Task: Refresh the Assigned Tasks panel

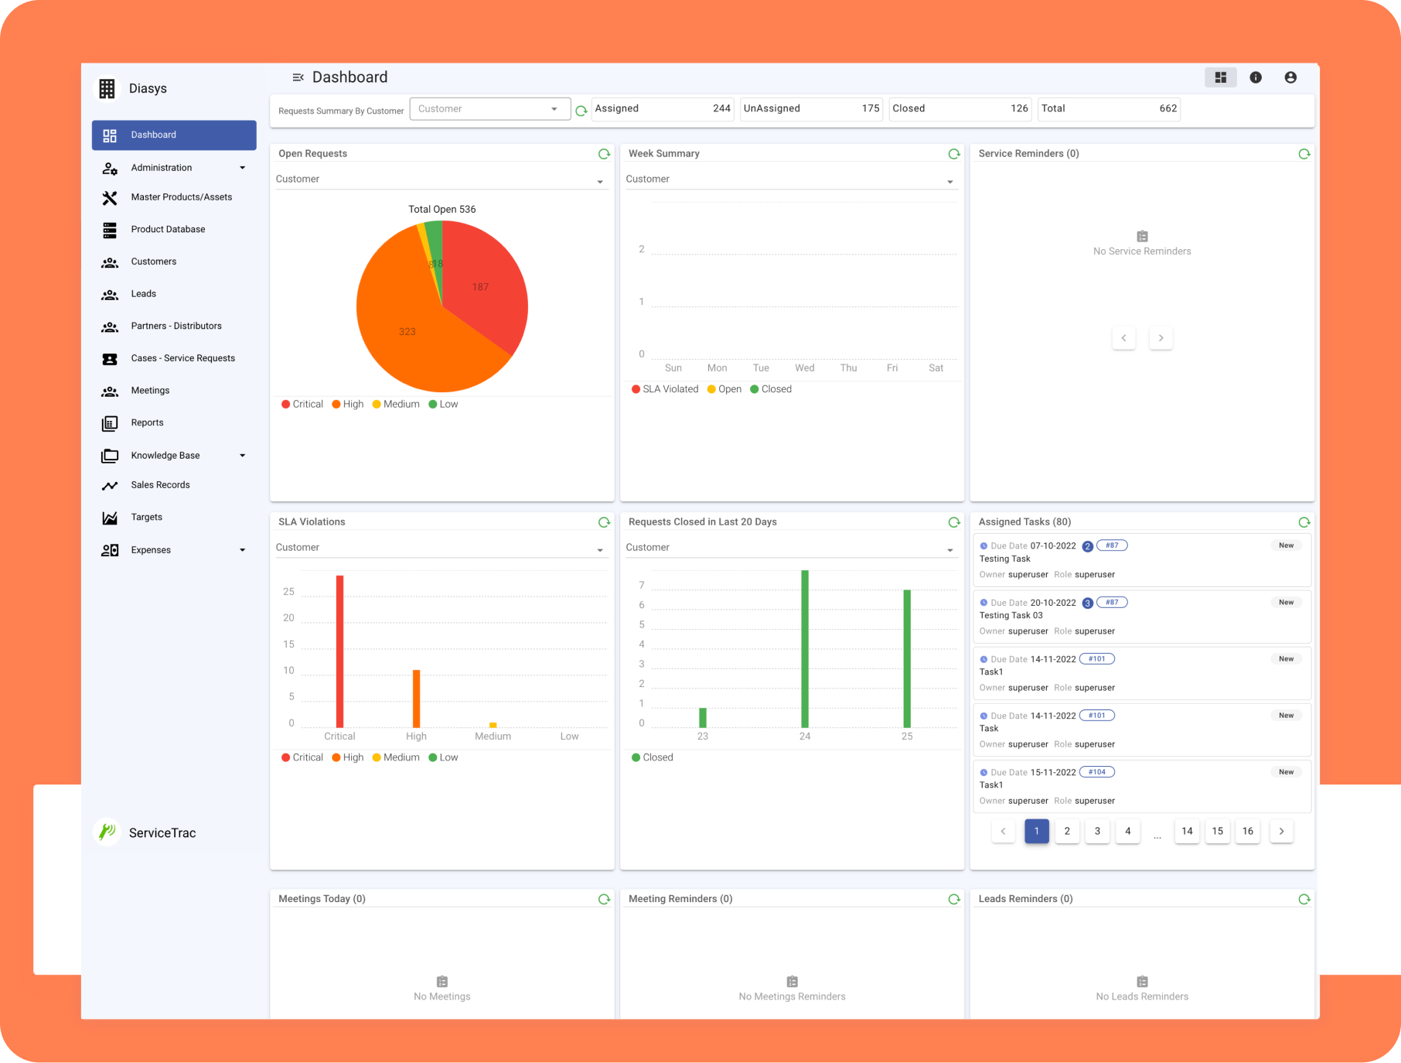Action: click(x=1304, y=522)
